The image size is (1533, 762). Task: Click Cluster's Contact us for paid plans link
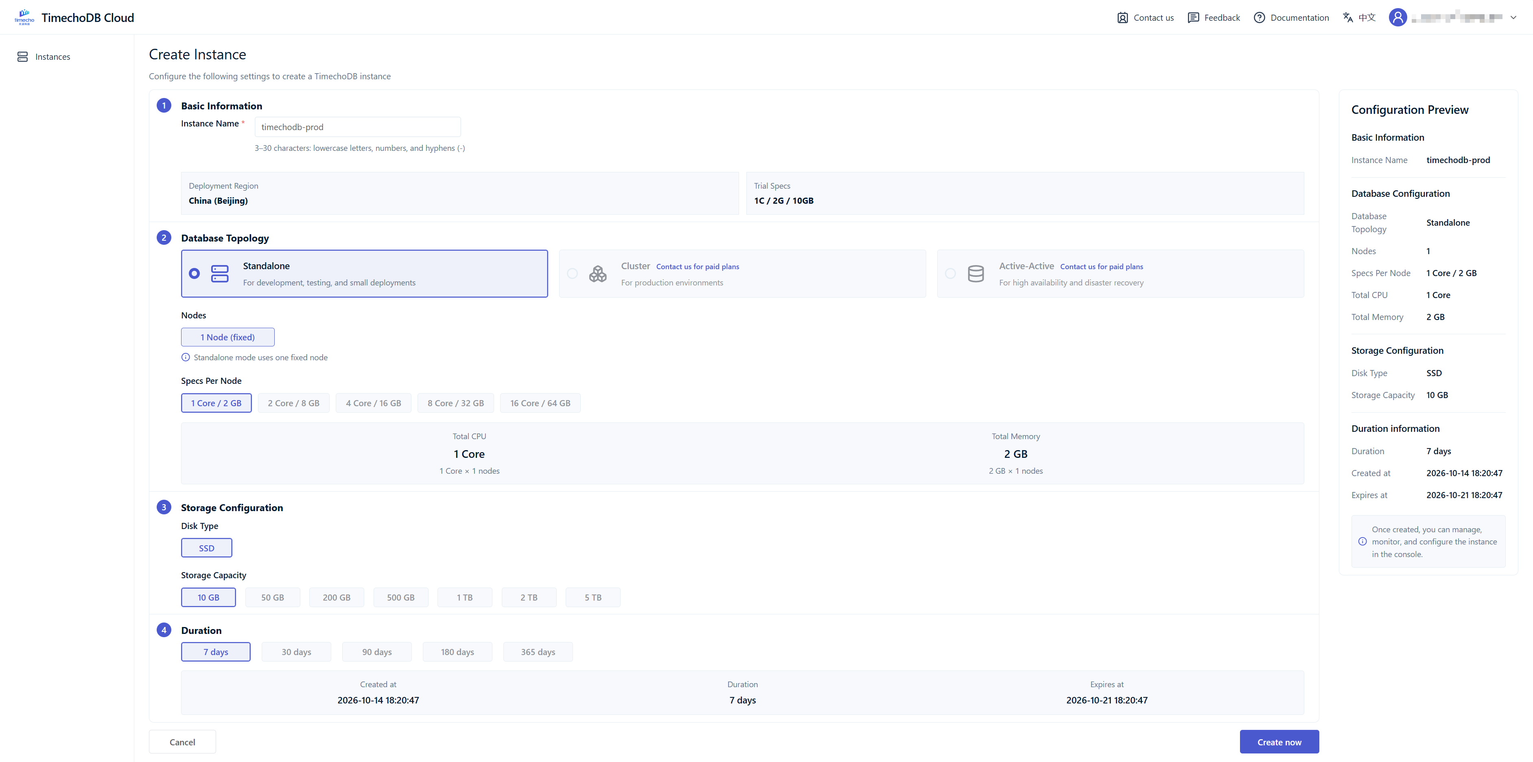tap(698, 266)
